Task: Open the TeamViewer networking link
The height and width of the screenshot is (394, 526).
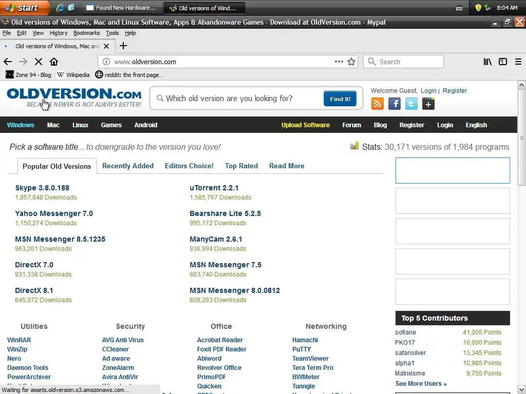Action: (x=310, y=358)
